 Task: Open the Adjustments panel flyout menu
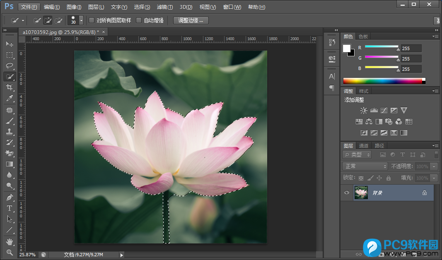tap(435, 91)
